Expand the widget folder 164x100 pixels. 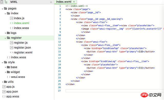click(x=5, y=72)
